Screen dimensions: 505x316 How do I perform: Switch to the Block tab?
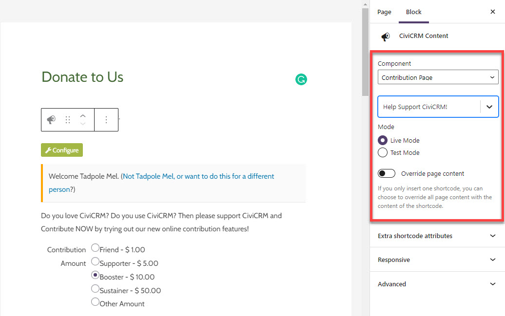[x=413, y=12]
